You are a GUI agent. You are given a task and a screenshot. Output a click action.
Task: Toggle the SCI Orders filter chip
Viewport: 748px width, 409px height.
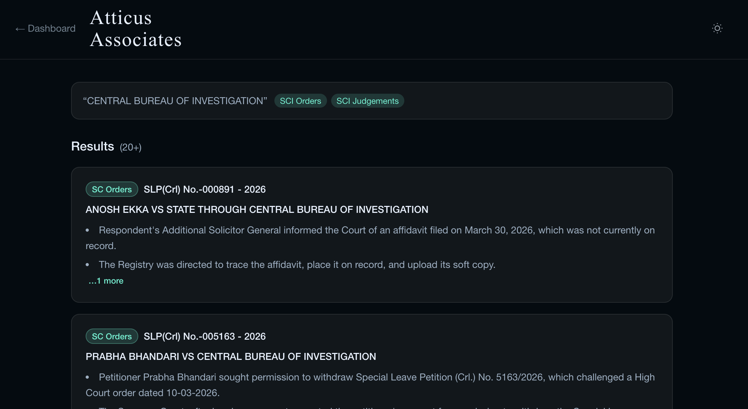pyautogui.click(x=300, y=101)
